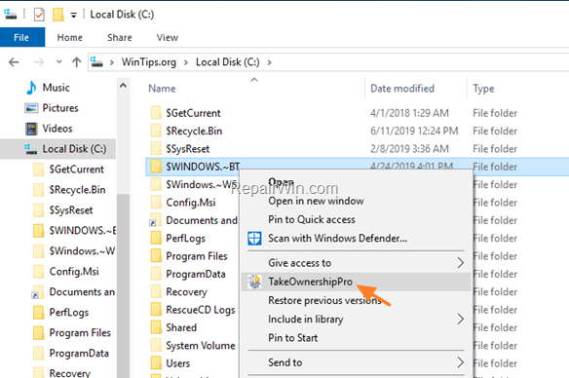Select the Users folder in file list
569x378 pixels.
pyautogui.click(x=177, y=363)
